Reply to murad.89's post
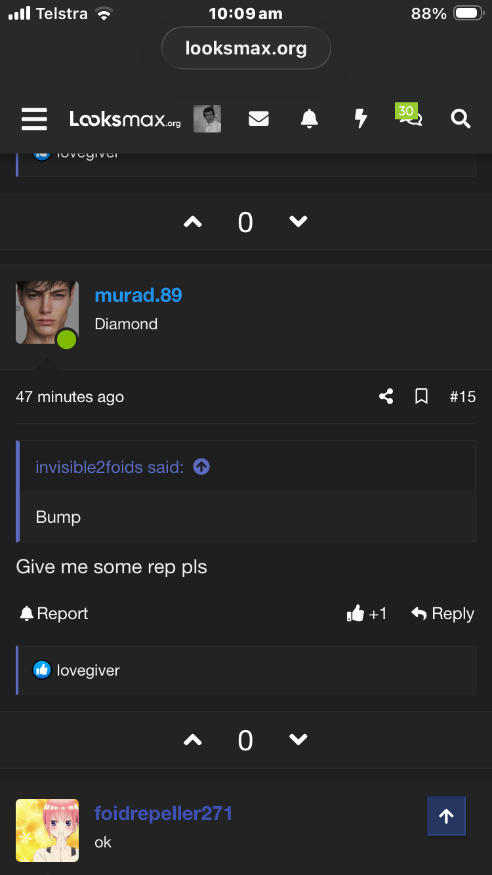 click(443, 613)
